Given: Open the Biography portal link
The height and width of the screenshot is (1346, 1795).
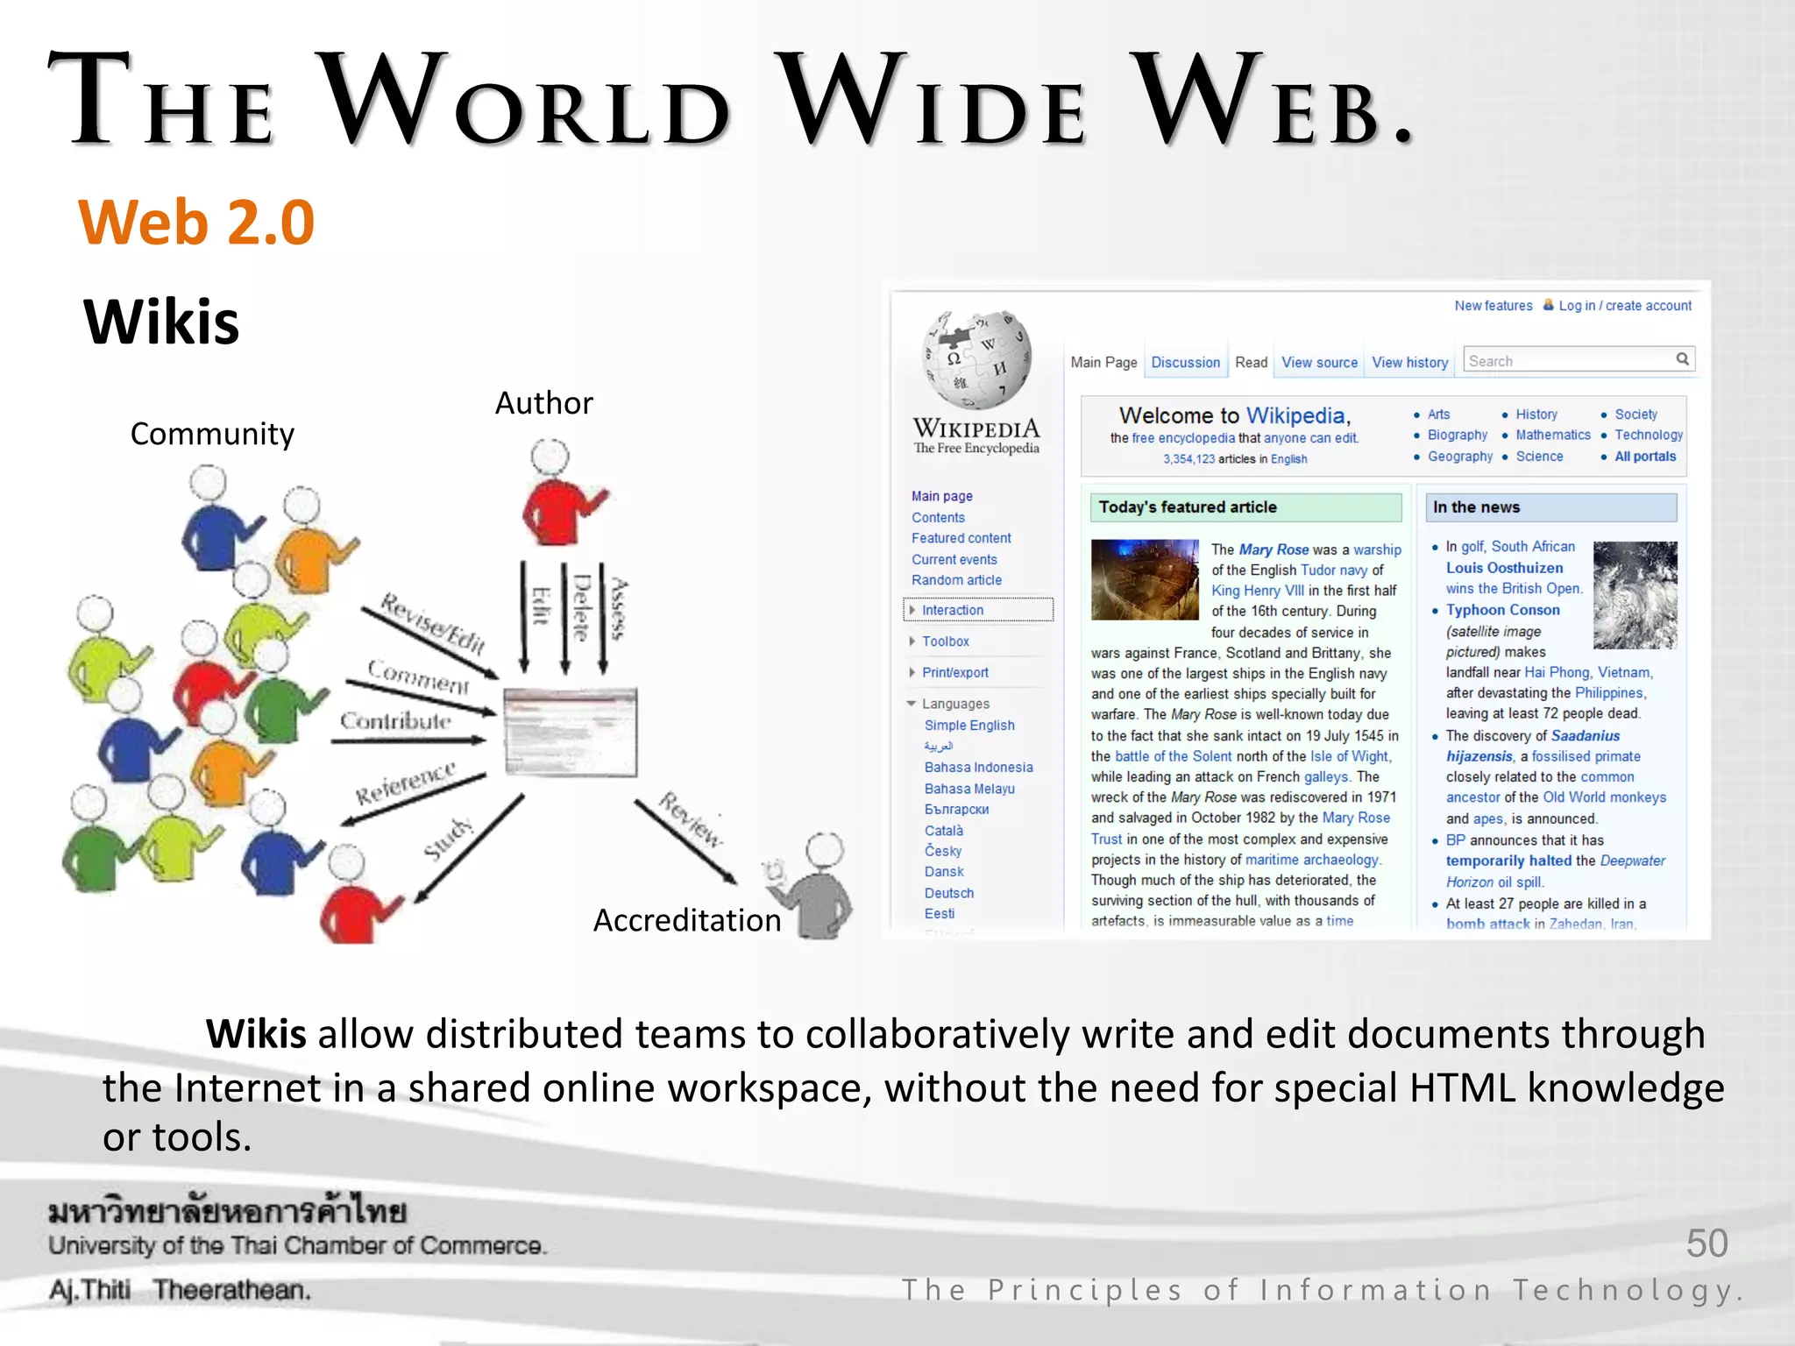Looking at the screenshot, I should [x=1458, y=435].
